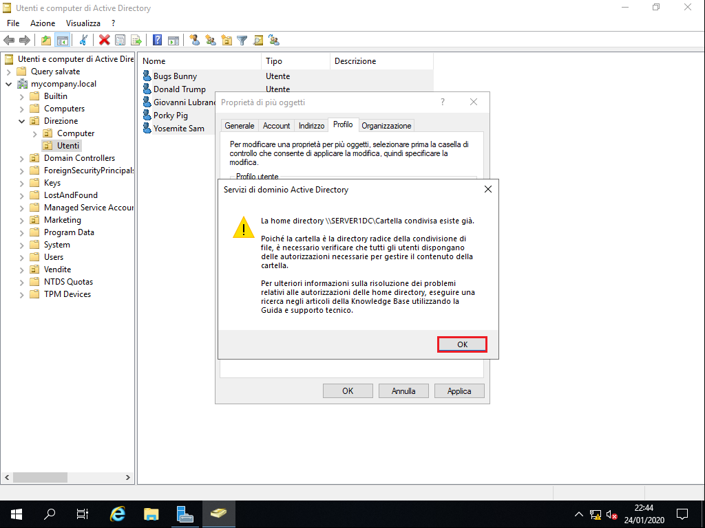Toggle the action pane icon
The image size is (705, 528).
coord(173,41)
